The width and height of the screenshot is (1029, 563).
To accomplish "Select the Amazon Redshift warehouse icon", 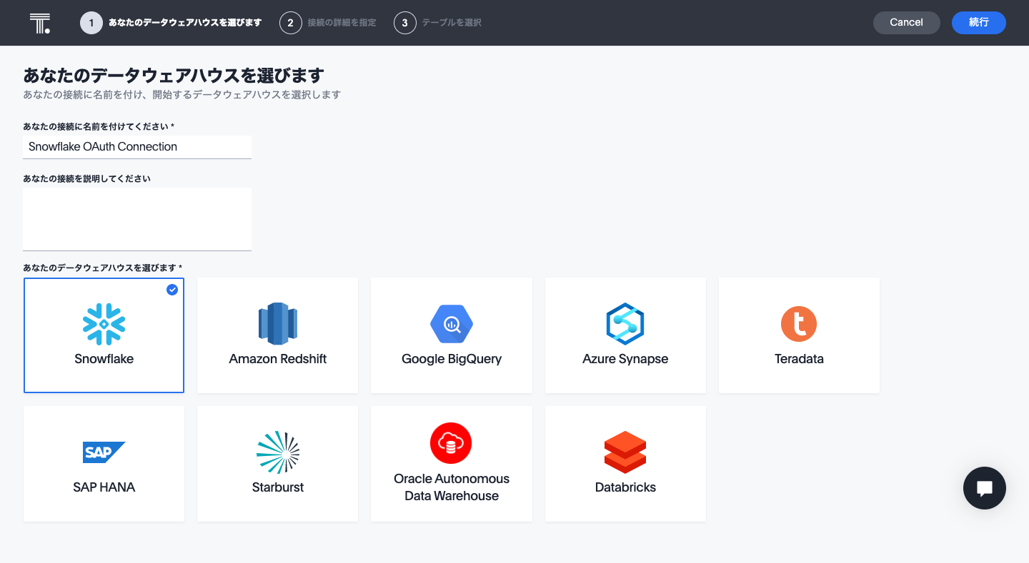I will point(277,324).
